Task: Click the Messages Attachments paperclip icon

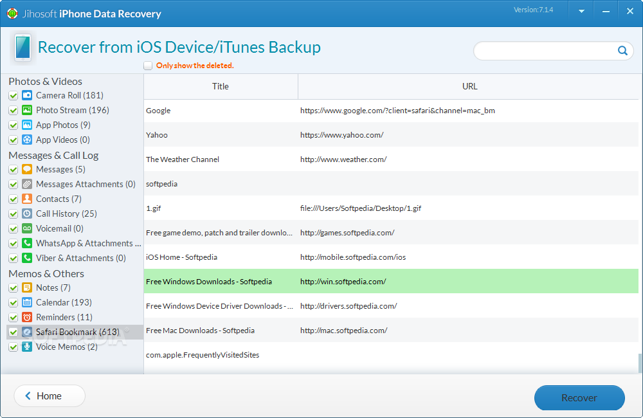Action: (27, 184)
